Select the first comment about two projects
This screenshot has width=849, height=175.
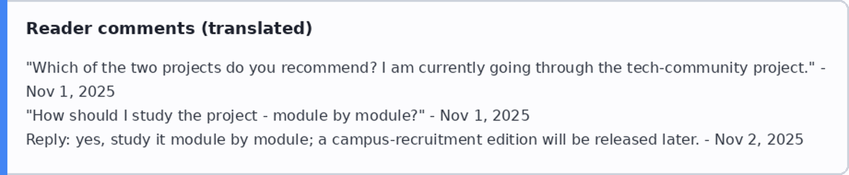coord(426,80)
